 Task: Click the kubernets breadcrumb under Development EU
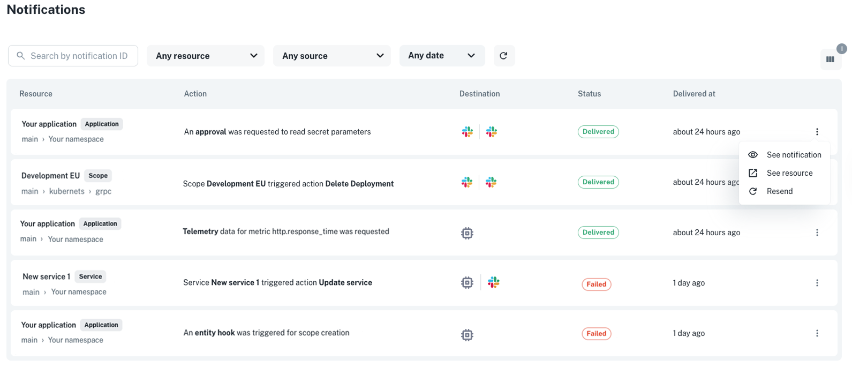tap(66, 191)
